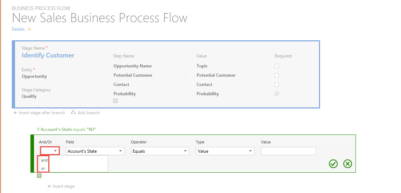Screen dimensions: 401x193
Task: Click the Identify Customer stage name
Action: (48, 55)
